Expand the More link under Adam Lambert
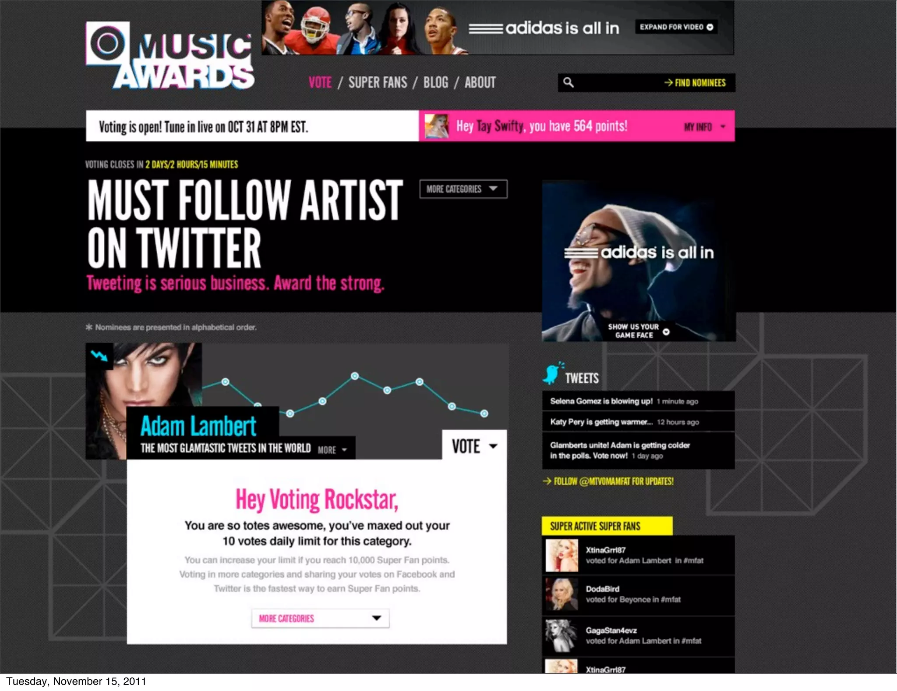 [332, 450]
